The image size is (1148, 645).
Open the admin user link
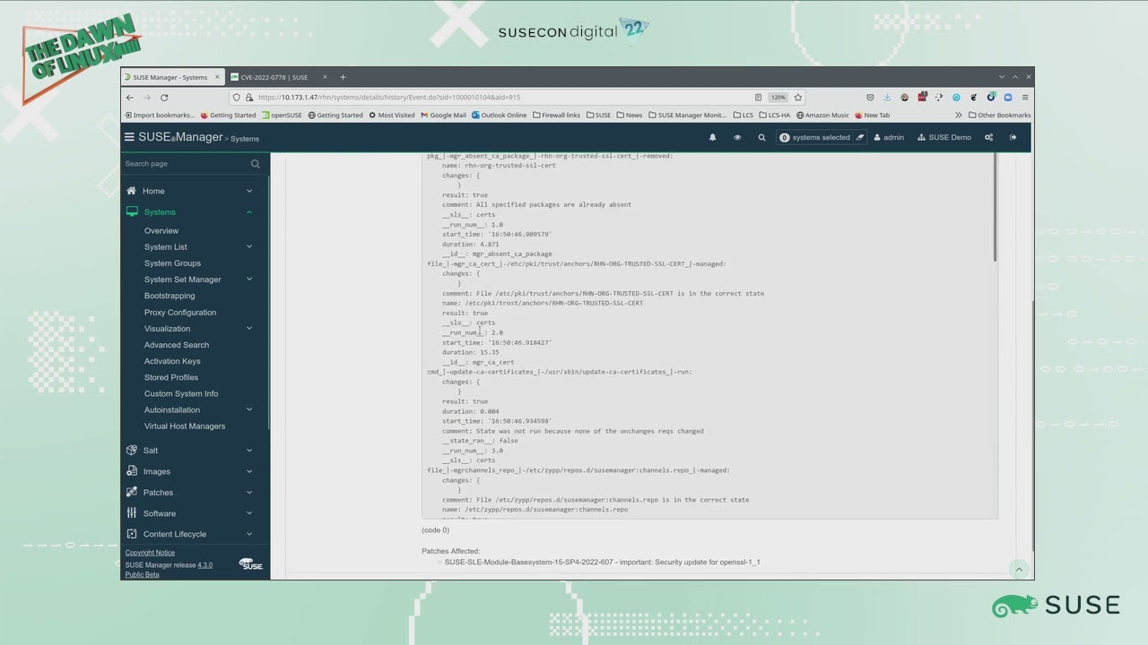point(889,137)
